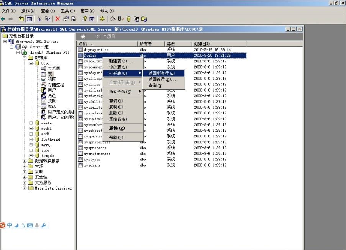Go up one level with the folder-up icon

pyautogui.click(x=21, y=19)
